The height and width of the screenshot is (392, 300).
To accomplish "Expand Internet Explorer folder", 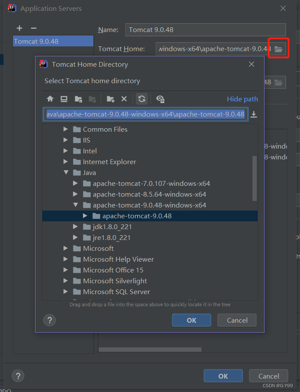I will click(65, 162).
